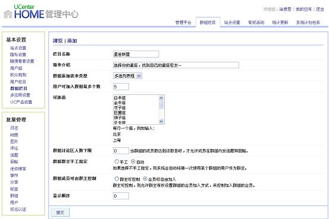Select the 自动 radio option for 群组群主手工指定
This screenshot has width=329, height=219.
tap(133, 161)
